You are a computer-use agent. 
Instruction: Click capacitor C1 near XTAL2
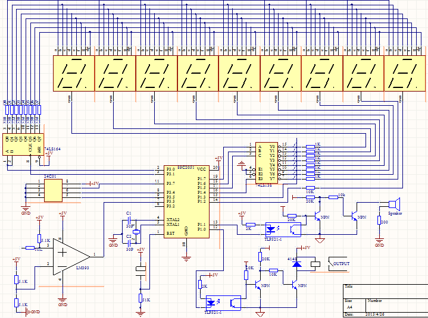pos(128,220)
